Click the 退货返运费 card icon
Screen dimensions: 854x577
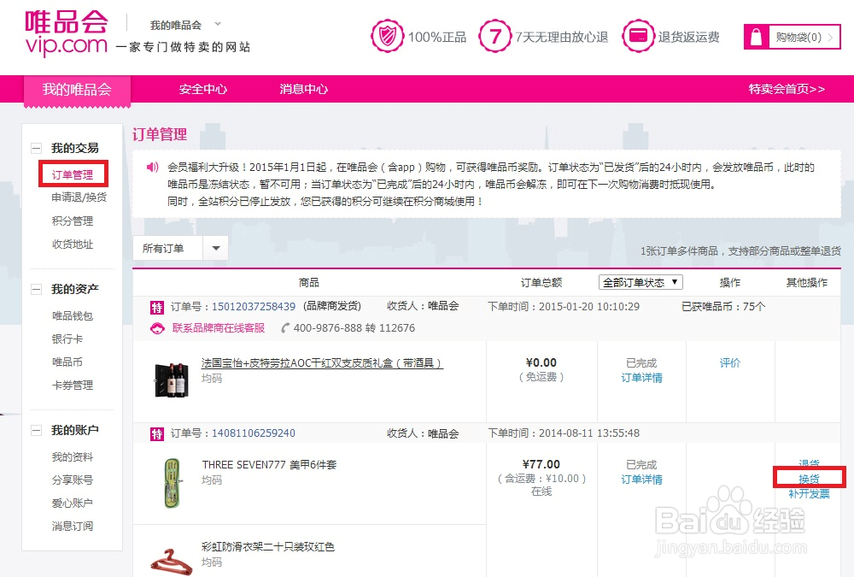pos(638,36)
